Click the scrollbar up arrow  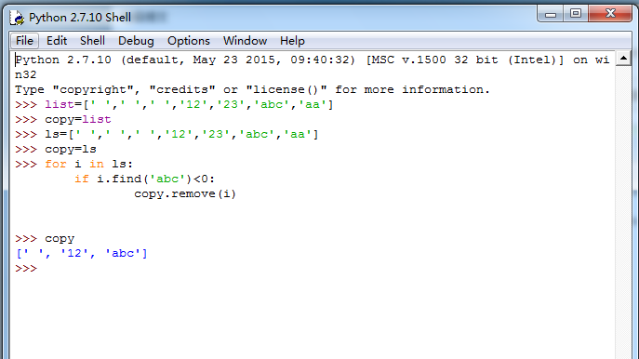(623, 59)
